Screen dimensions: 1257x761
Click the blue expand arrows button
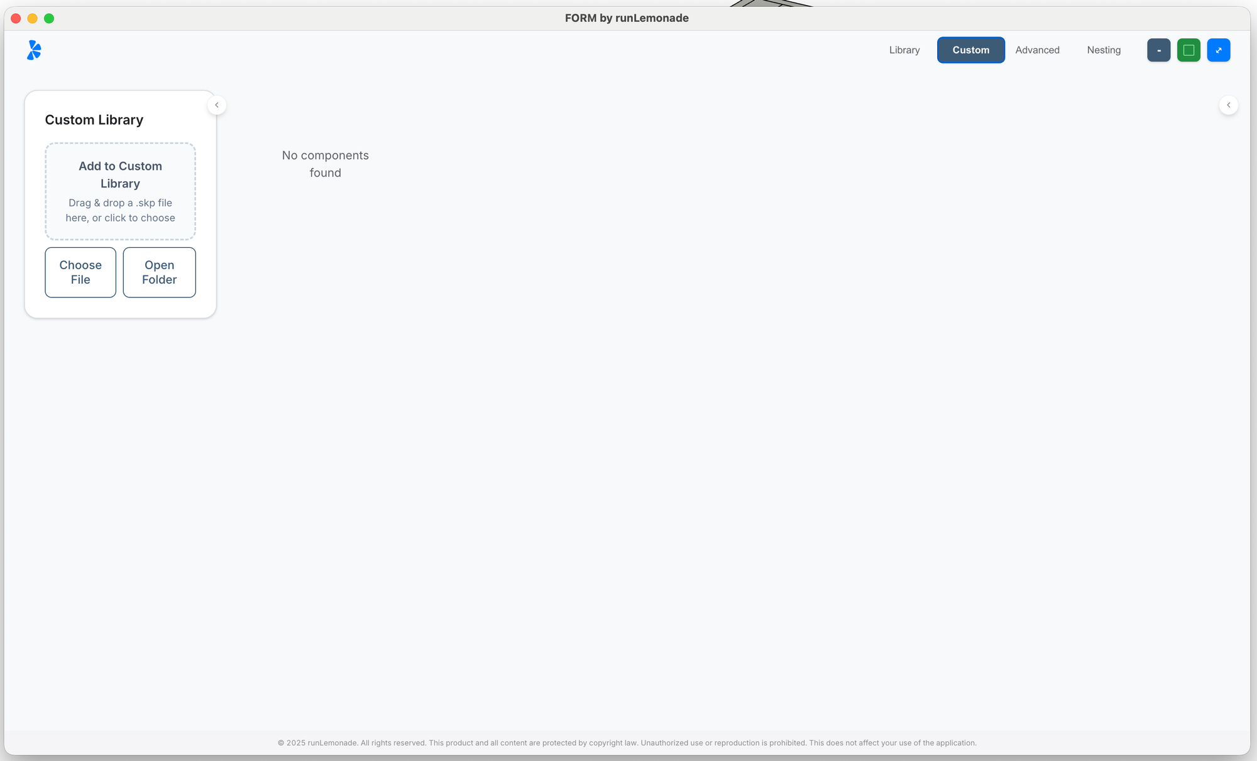point(1218,50)
